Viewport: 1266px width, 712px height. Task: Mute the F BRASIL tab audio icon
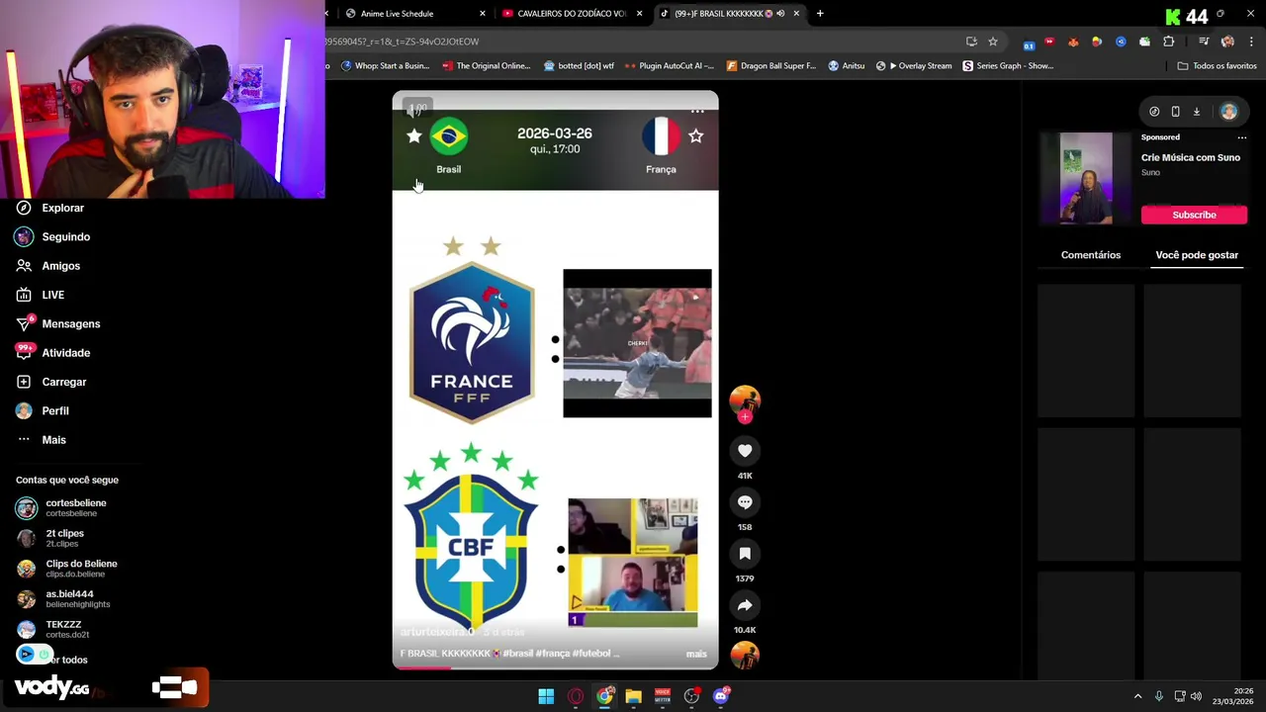point(780,14)
